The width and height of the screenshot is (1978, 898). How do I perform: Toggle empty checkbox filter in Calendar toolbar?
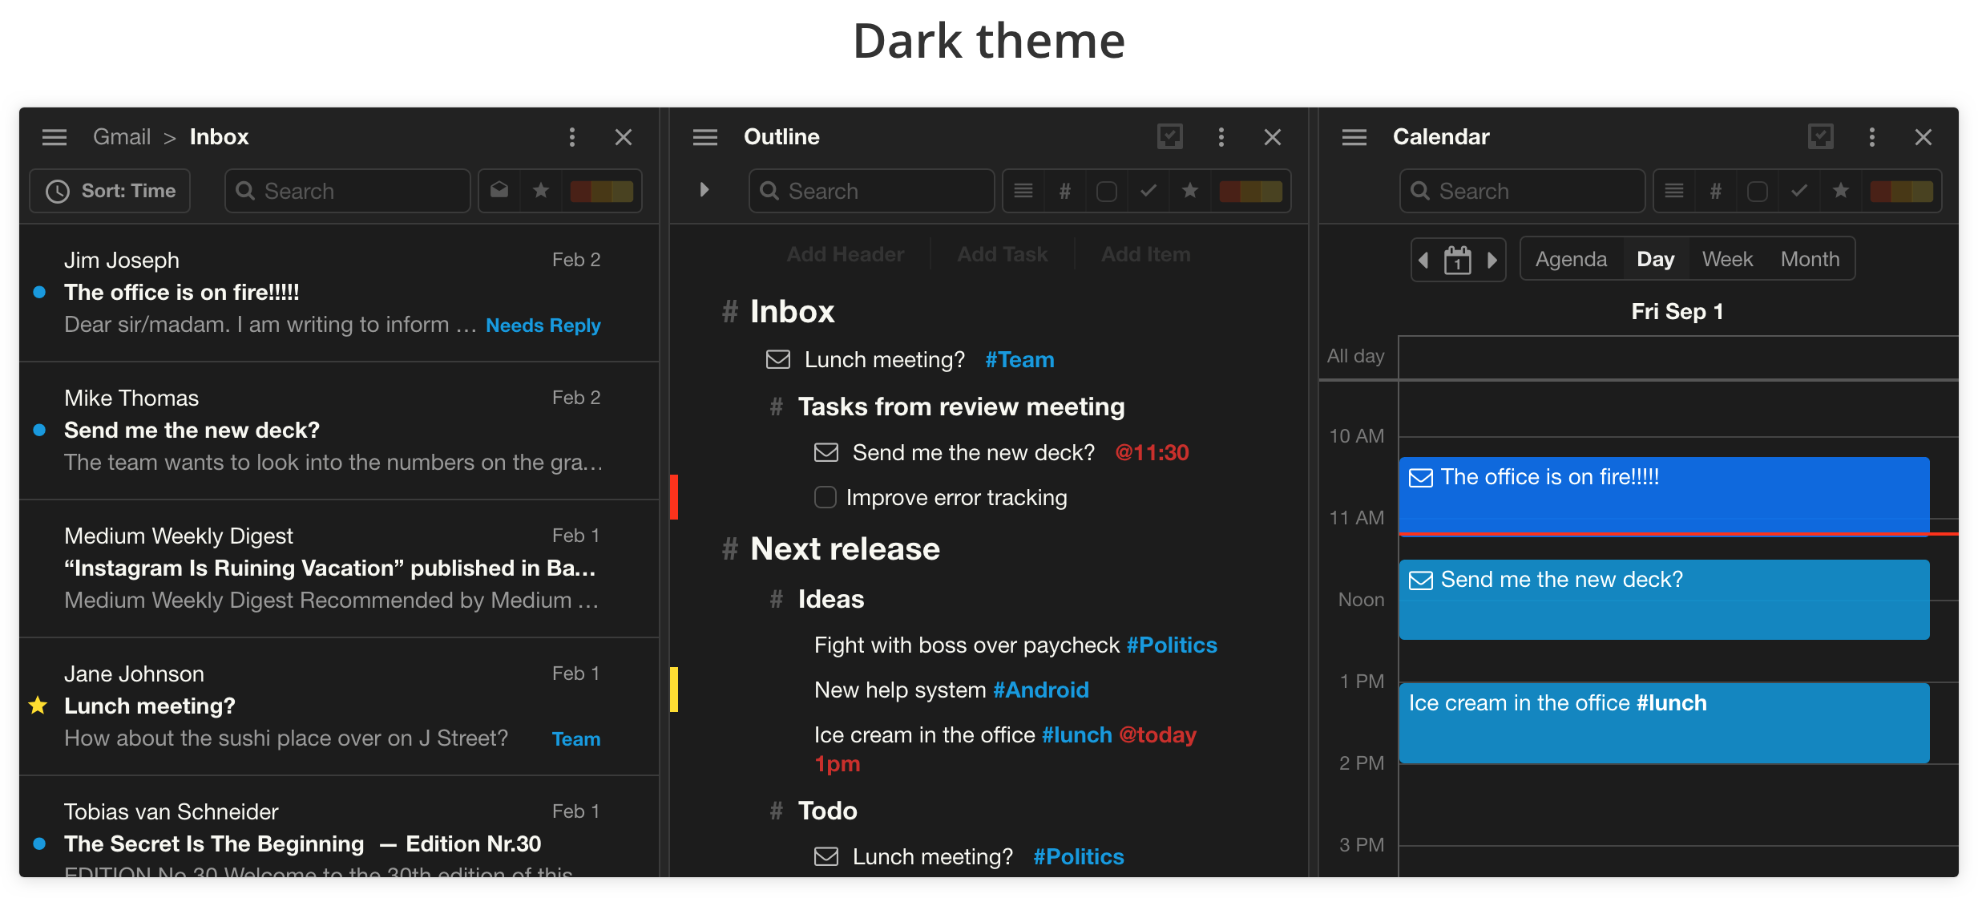(1757, 191)
